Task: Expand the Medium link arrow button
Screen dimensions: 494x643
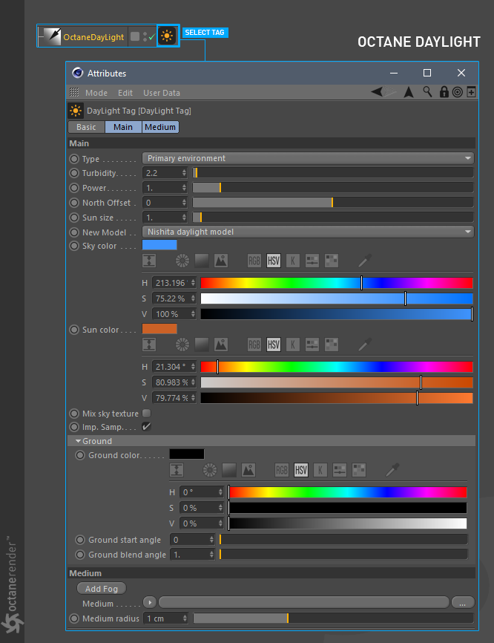Action: [150, 602]
